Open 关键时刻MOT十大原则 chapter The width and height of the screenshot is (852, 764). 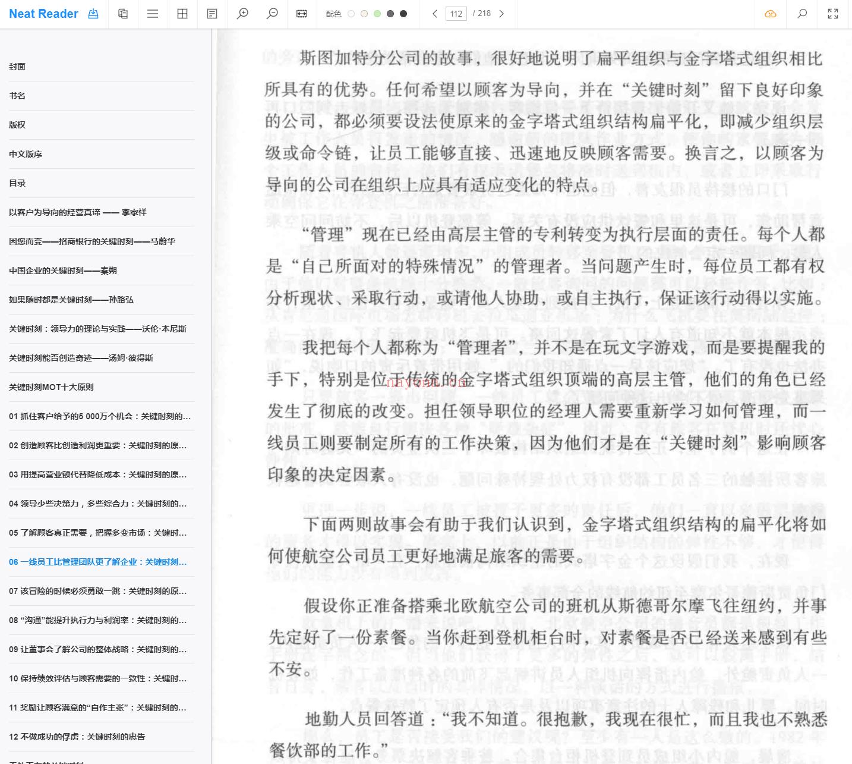click(102, 387)
